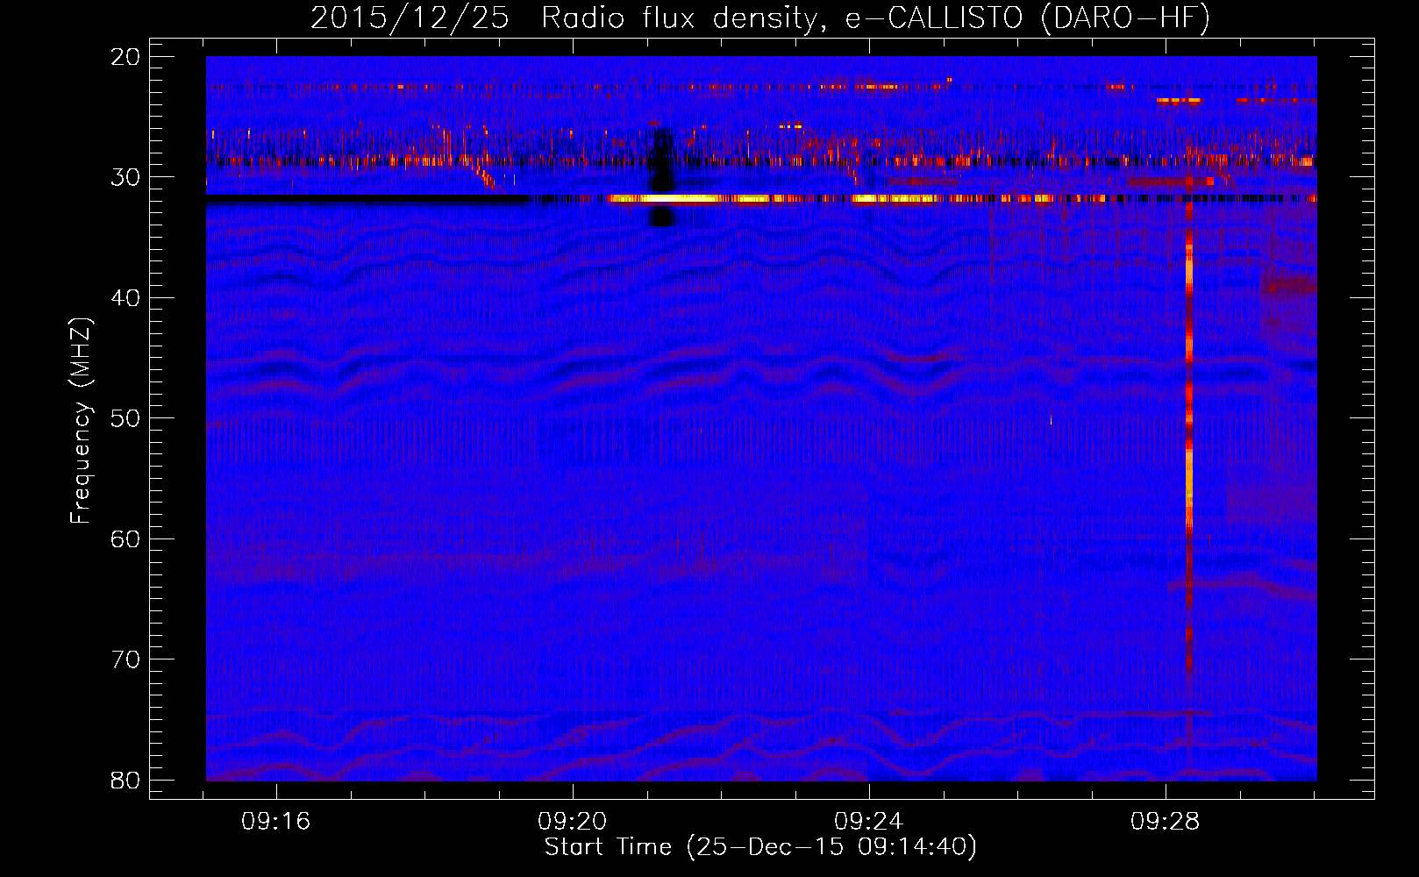The width and height of the screenshot is (1419, 877).
Task: Click the 'Frequency (MHZ)' axis label
Action: (81, 421)
